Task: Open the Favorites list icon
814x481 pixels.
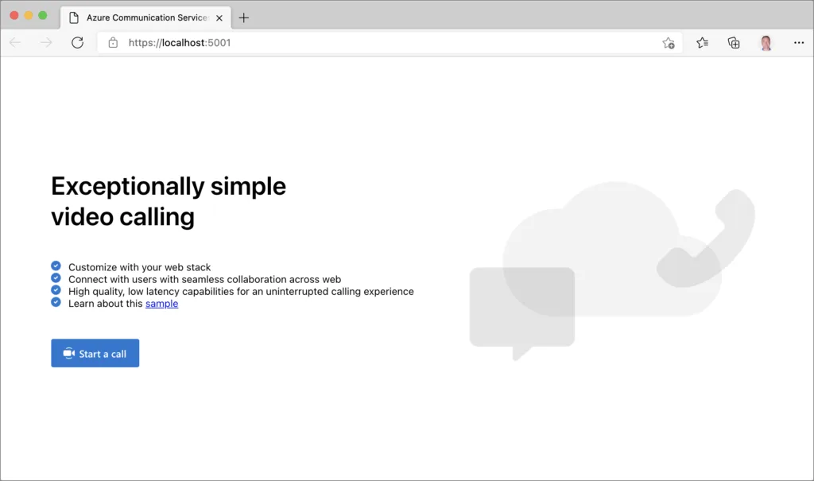Action: tap(702, 43)
